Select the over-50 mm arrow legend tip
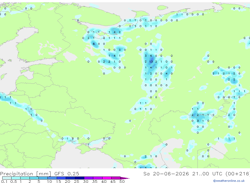 [x=125, y=178]
